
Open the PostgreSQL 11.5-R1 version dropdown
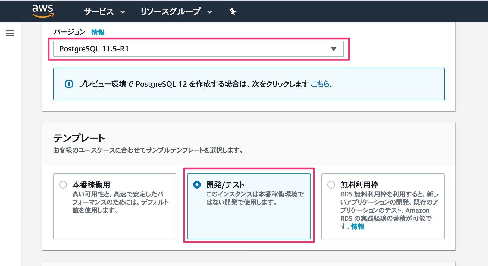click(199, 49)
